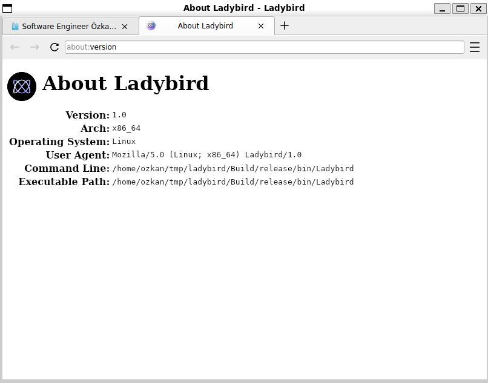
Task: Click the Command Line path value
Action: tap(232, 168)
